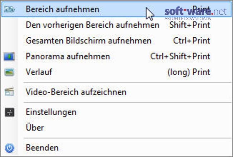The width and height of the screenshot is (233, 157).
Task: Click the Ctrl+Shift+Print shortcut label
Action: pyautogui.click(x=180, y=57)
